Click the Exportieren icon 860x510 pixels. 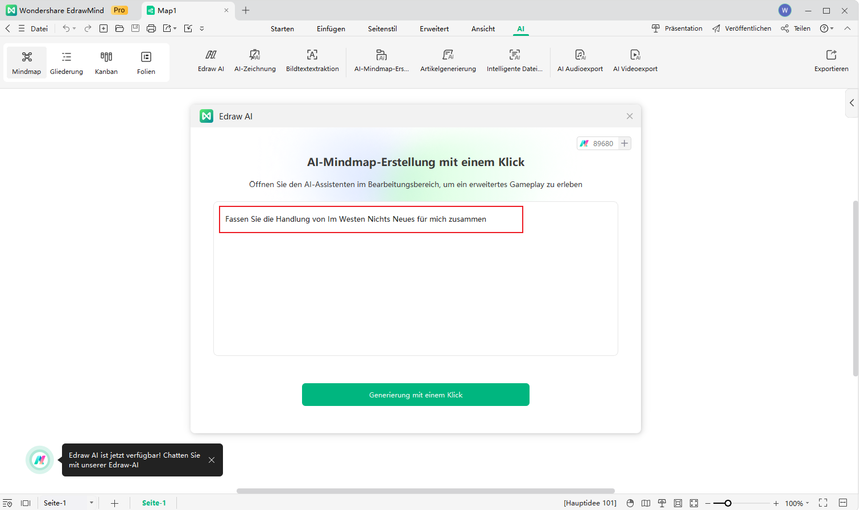(x=832, y=55)
